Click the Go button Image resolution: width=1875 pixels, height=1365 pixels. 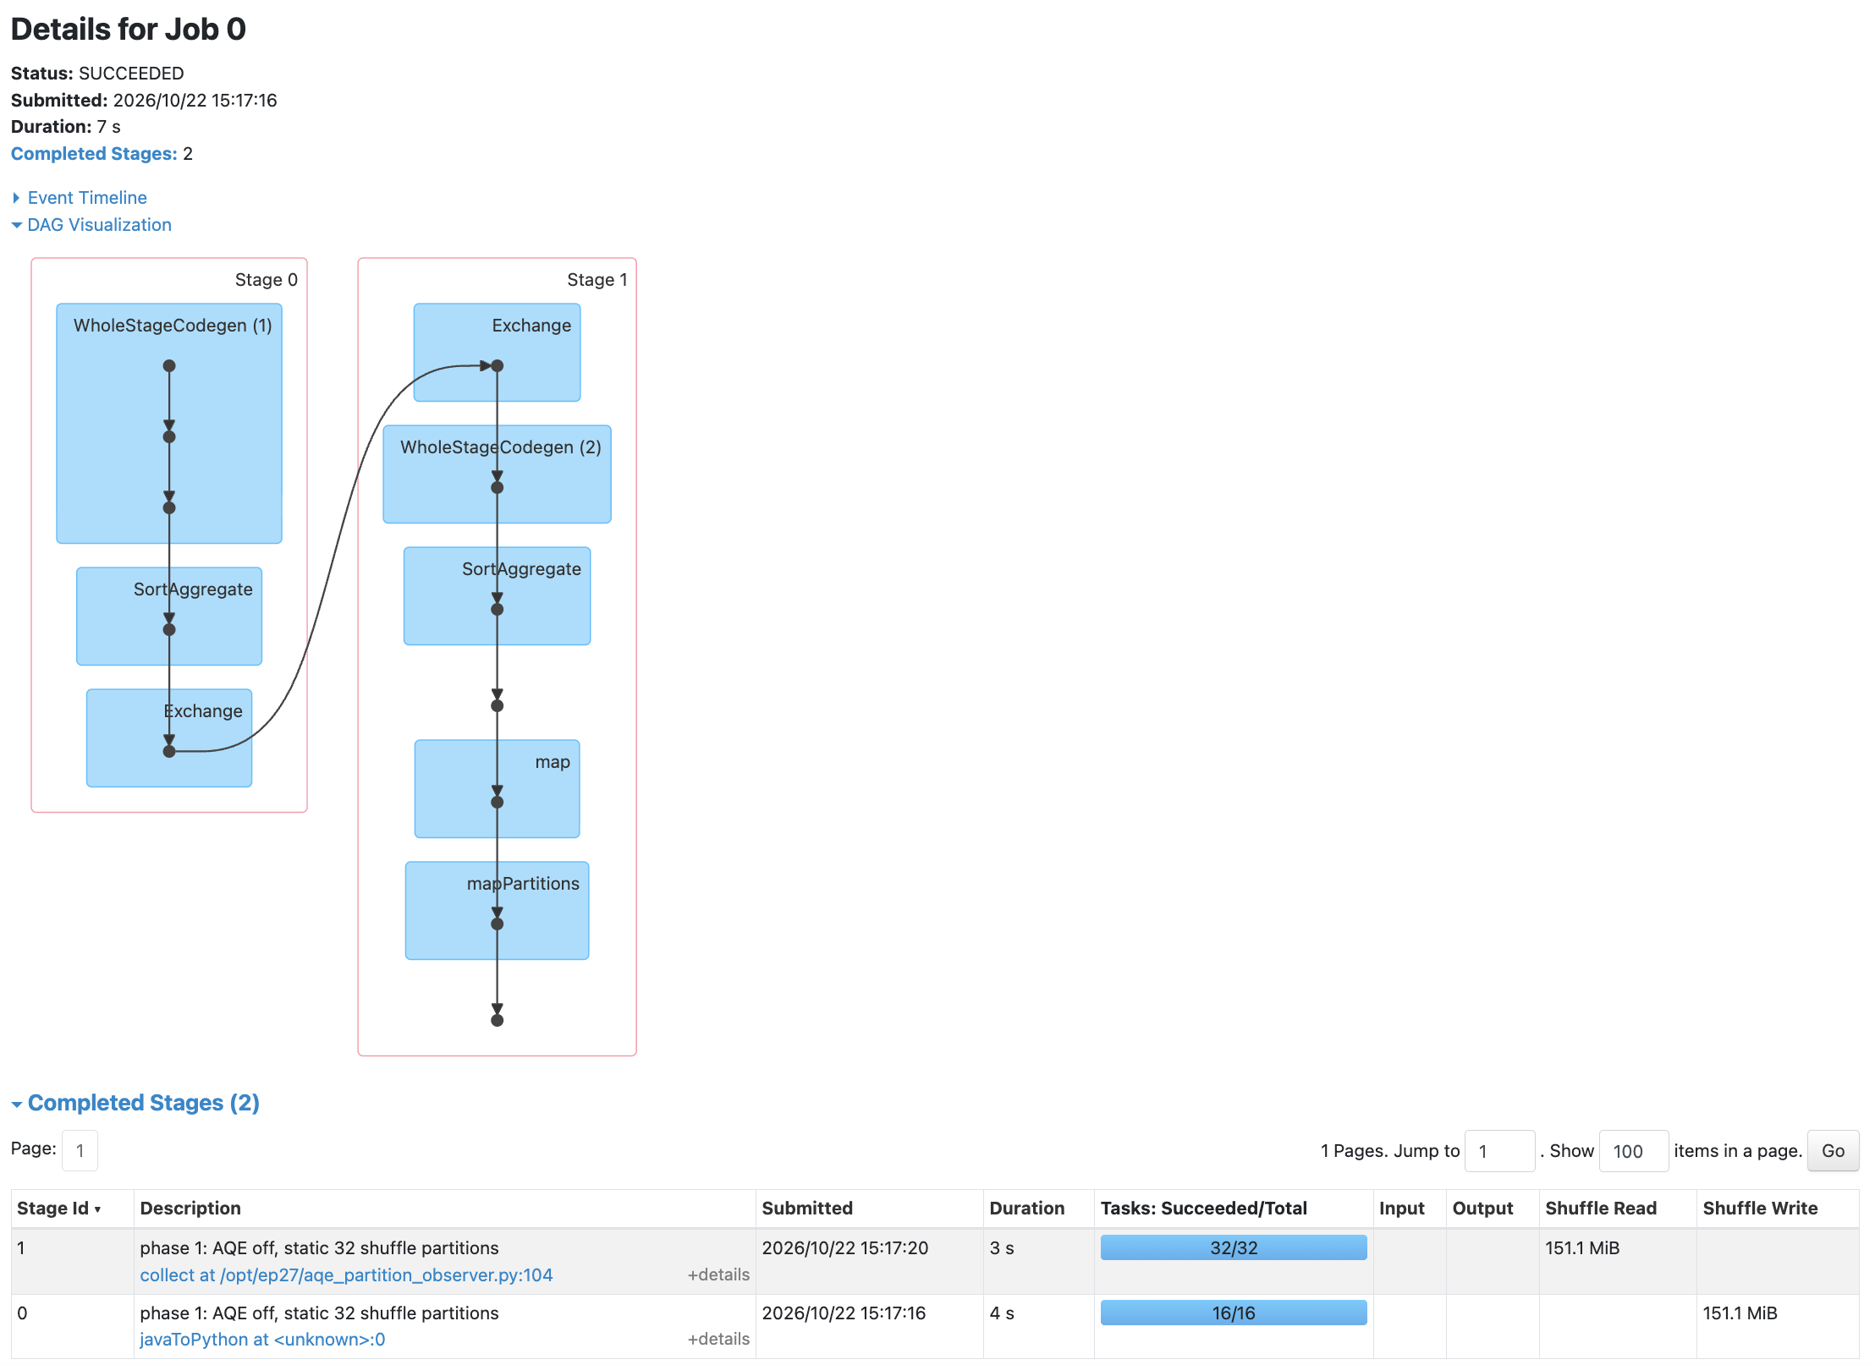coord(1833,1150)
